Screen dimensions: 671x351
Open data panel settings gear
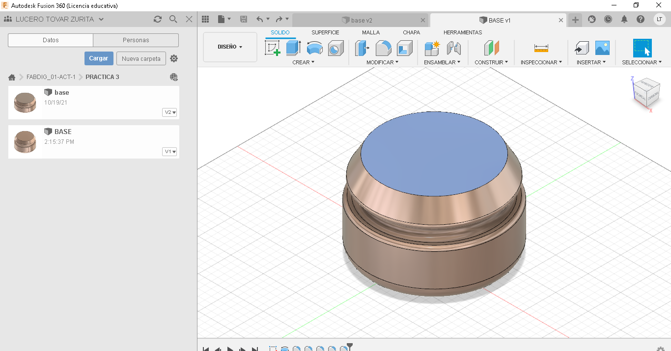point(174,58)
